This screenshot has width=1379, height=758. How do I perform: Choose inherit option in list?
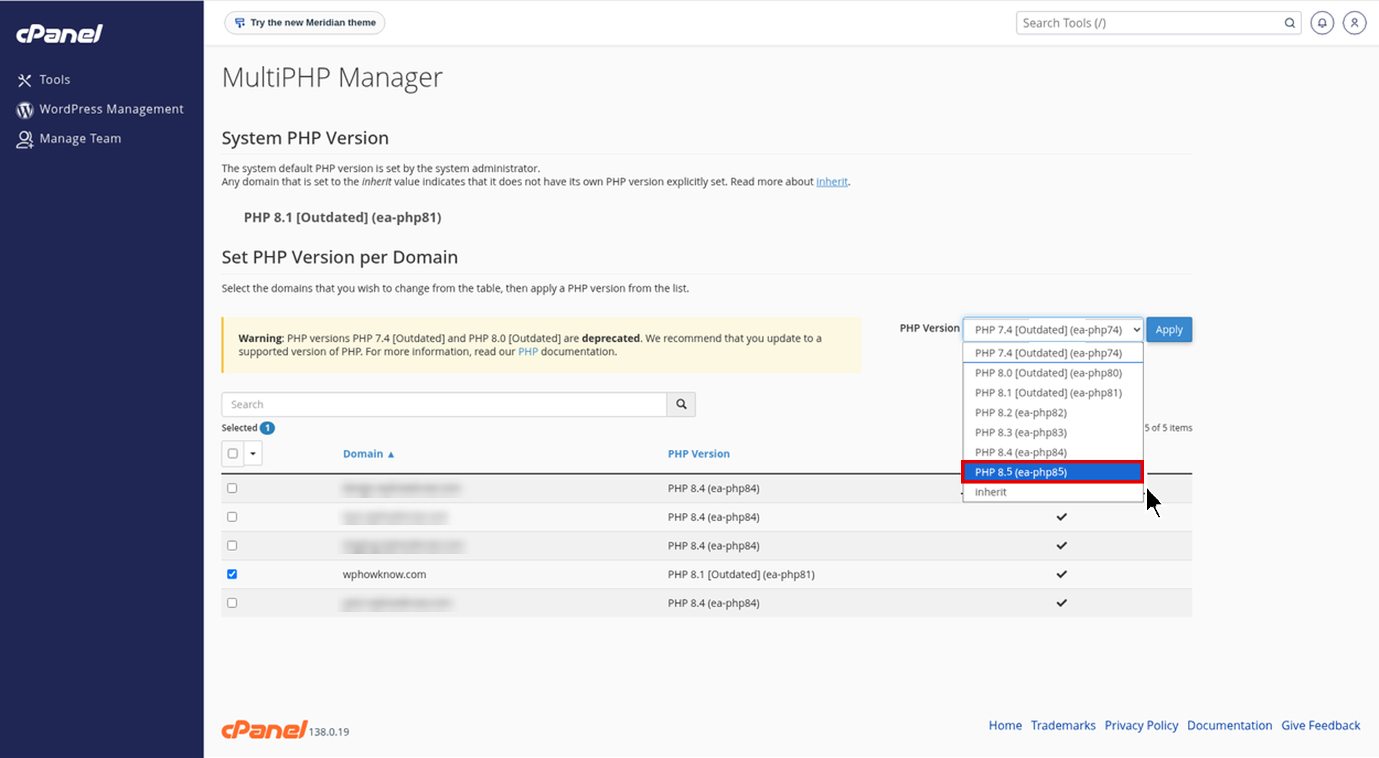1053,492
